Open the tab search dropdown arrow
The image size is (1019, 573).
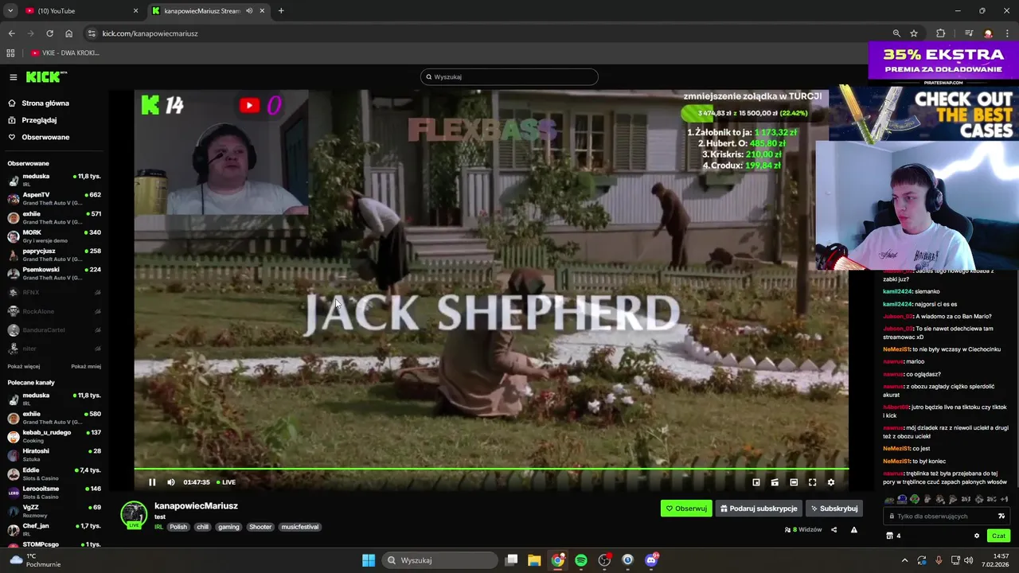10,11
